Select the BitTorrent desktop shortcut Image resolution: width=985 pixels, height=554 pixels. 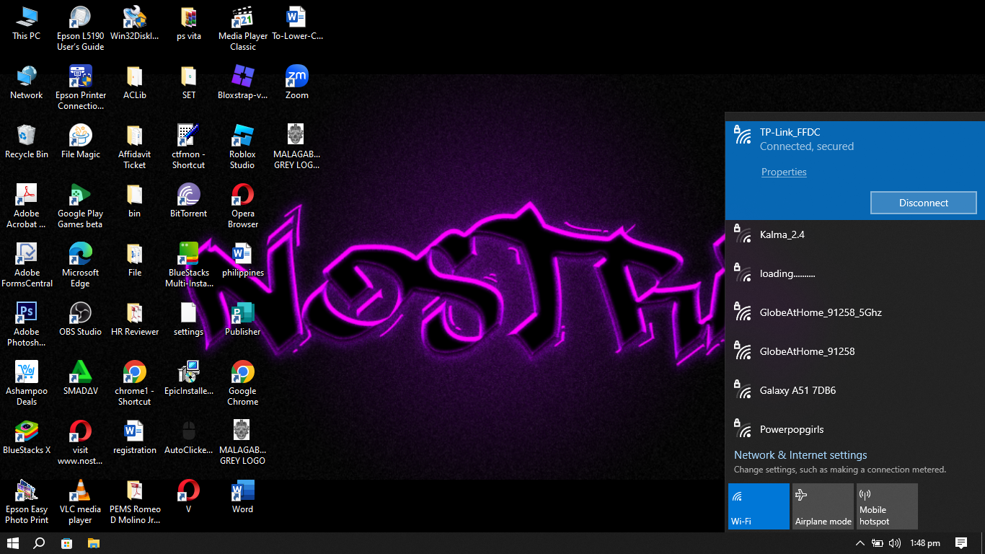pos(189,201)
